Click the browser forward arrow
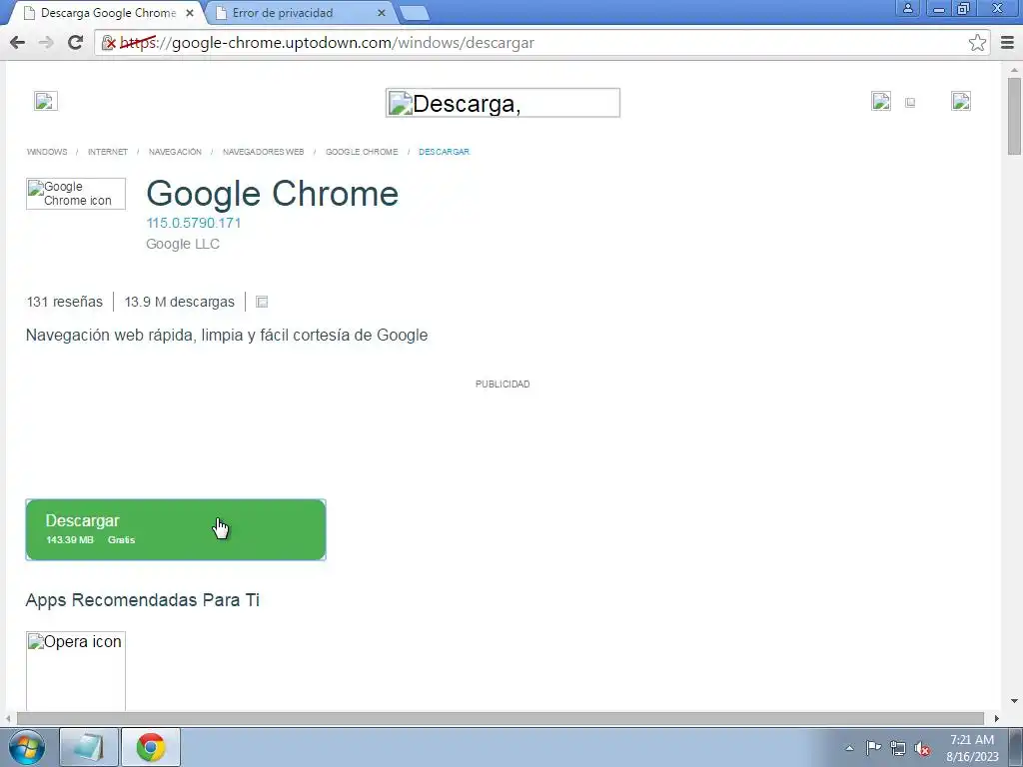The width and height of the screenshot is (1023, 767). (46, 42)
